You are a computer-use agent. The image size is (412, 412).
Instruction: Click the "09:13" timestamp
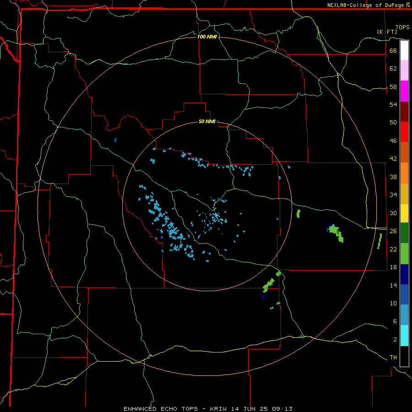[x=283, y=409]
